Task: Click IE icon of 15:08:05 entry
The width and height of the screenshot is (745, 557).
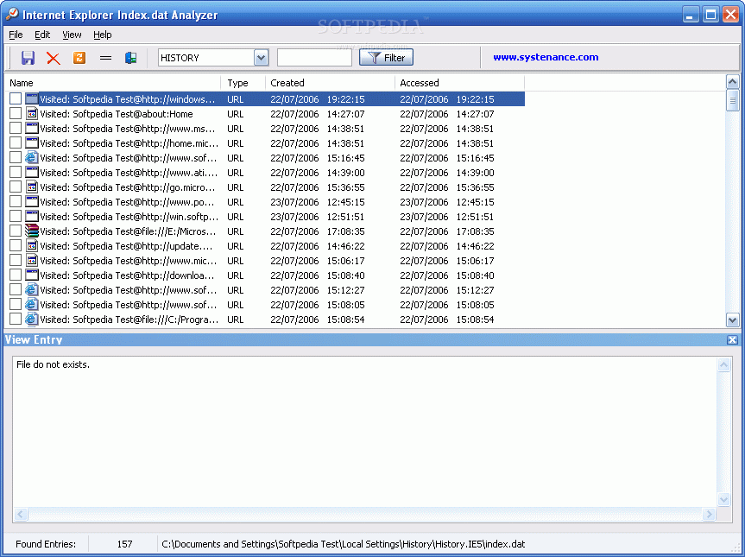Action: (x=32, y=304)
